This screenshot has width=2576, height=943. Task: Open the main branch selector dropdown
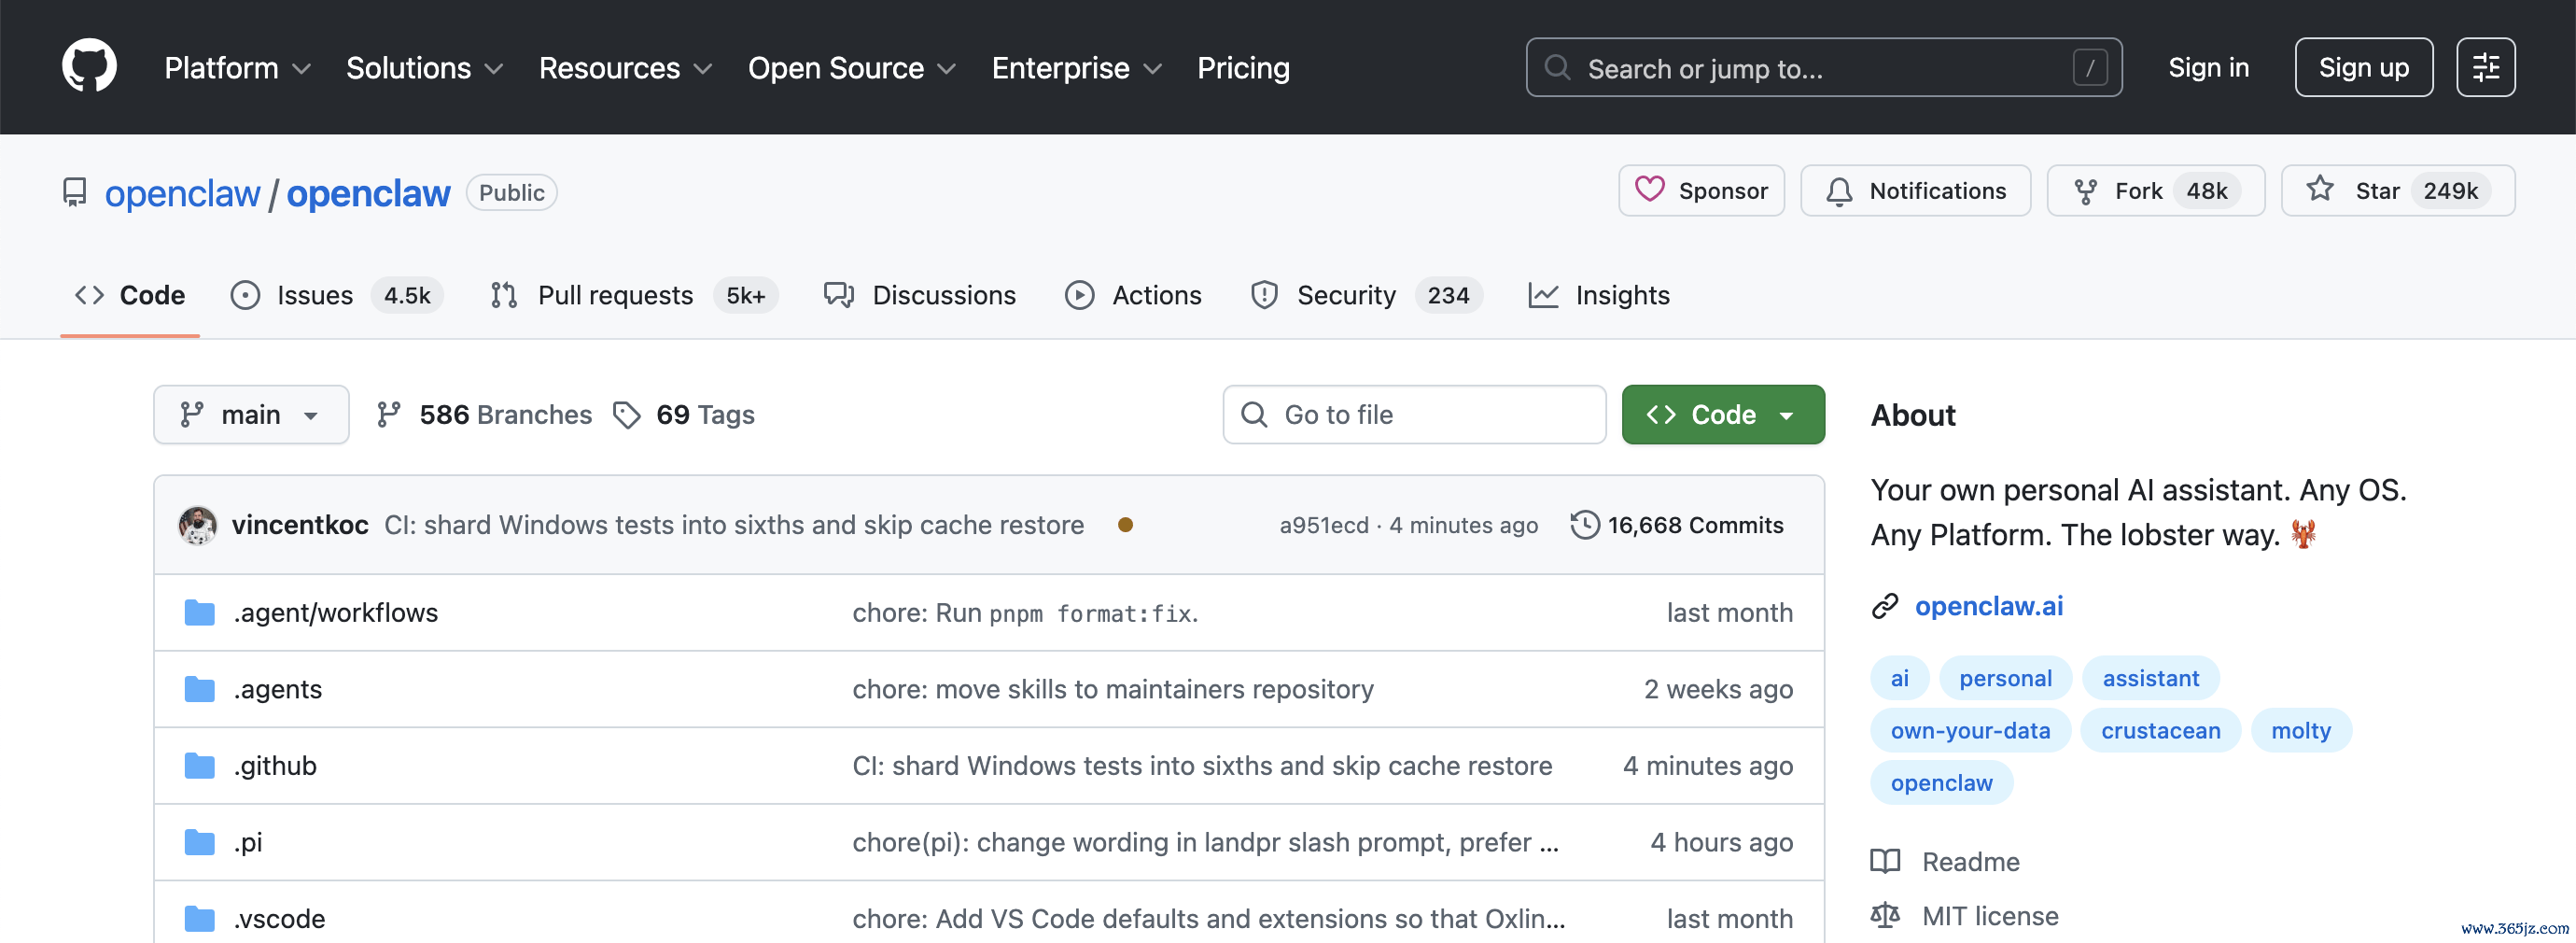pyautogui.click(x=251, y=414)
